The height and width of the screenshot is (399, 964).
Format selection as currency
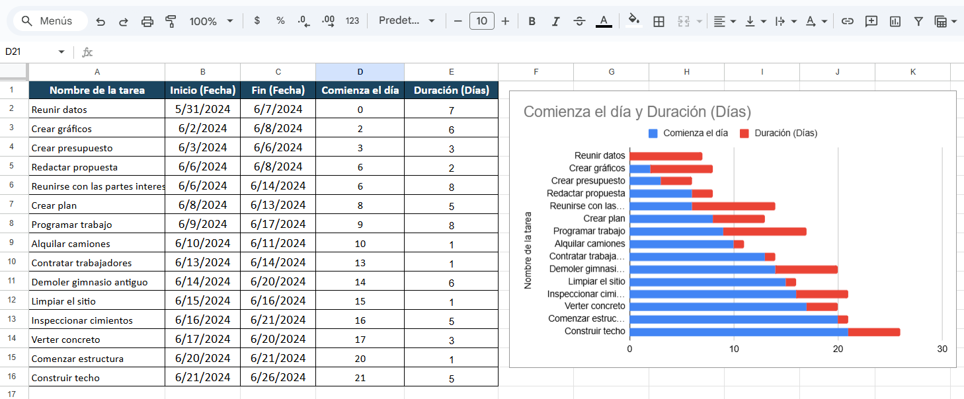(257, 20)
